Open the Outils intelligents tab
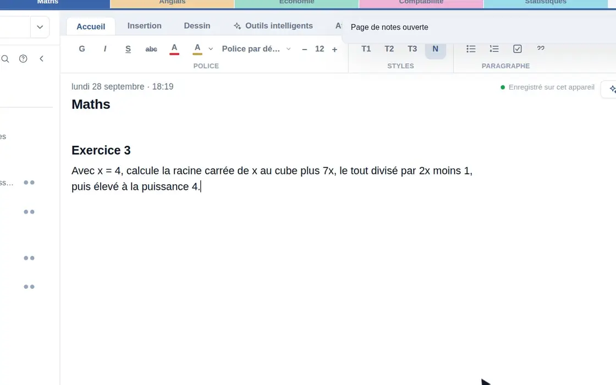 273,26
